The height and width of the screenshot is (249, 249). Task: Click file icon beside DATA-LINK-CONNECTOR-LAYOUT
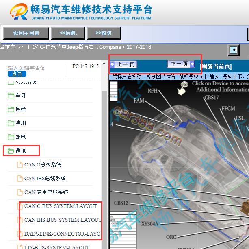[20, 234]
